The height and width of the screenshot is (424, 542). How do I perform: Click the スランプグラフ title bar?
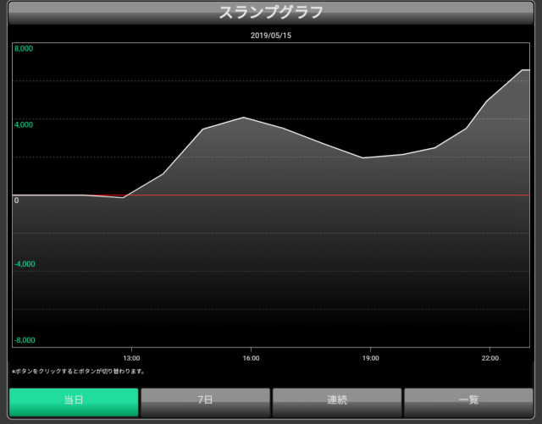[x=271, y=14]
